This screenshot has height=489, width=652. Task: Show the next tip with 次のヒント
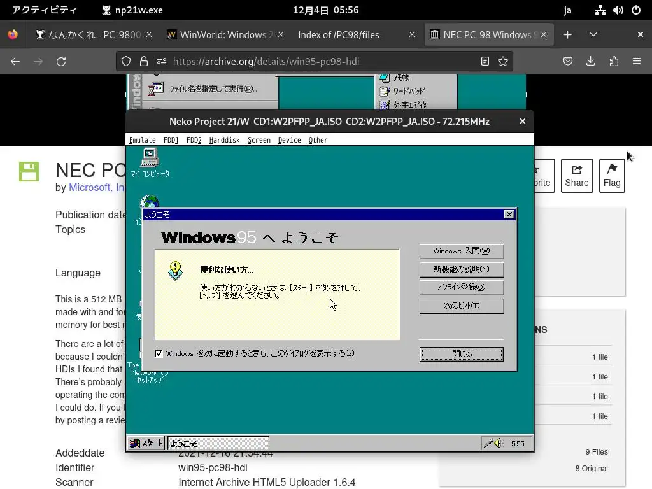[x=462, y=306]
